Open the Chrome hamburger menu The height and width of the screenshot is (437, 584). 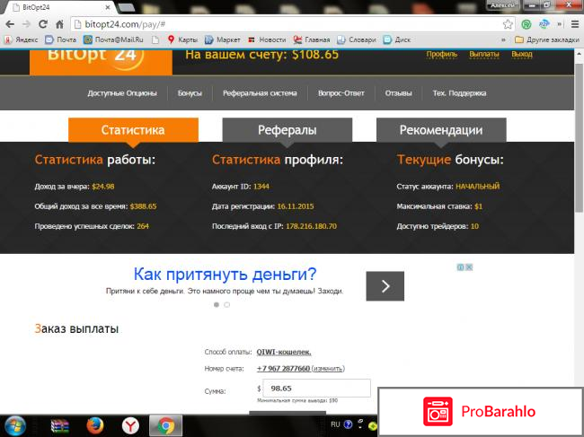[575, 24]
